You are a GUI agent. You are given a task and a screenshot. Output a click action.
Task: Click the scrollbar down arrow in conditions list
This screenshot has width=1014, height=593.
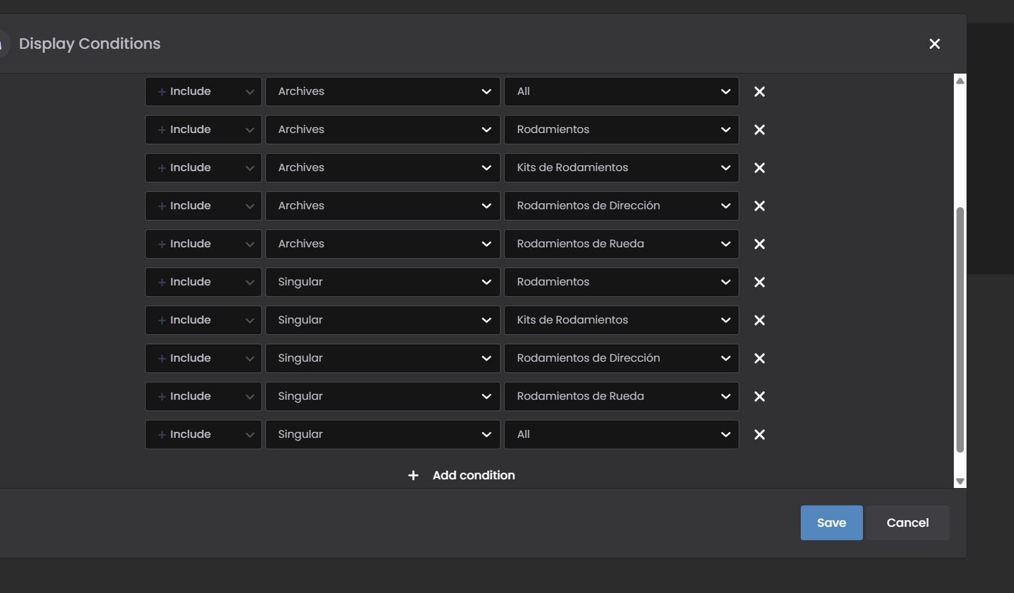pyautogui.click(x=960, y=481)
